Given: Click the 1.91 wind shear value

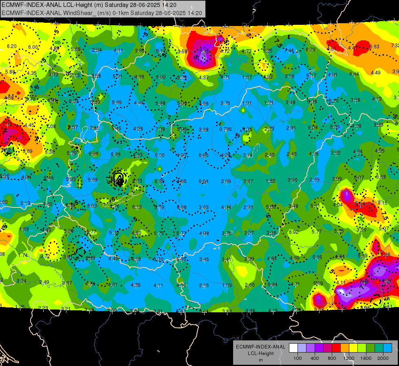Looking at the screenshot, I should [247, 103].
